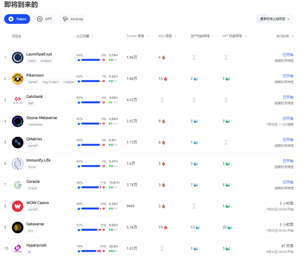Click Getaverse NFT whale icon

[x=230, y=227]
